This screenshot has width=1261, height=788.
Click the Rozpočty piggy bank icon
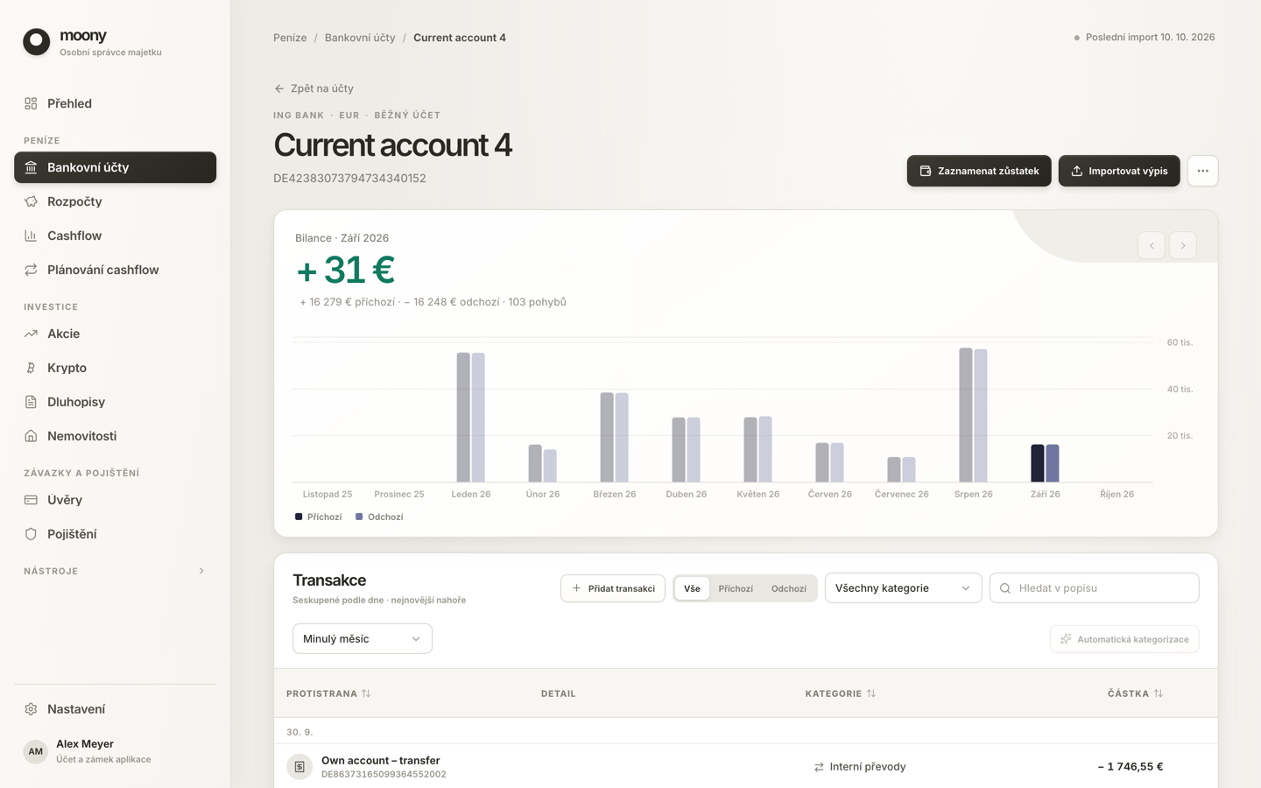coord(31,201)
